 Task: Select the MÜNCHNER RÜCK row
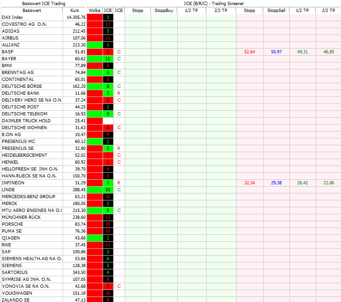[21, 217]
